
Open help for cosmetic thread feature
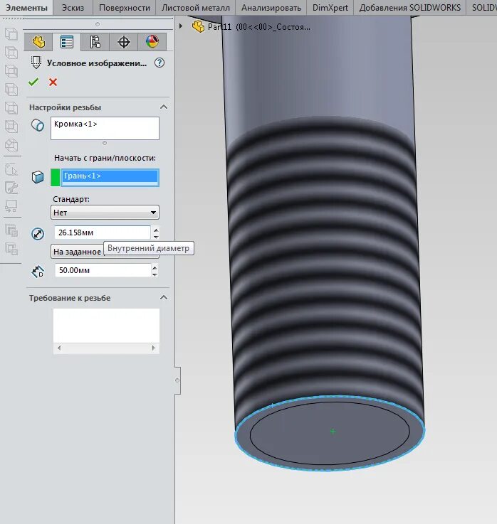[x=159, y=63]
